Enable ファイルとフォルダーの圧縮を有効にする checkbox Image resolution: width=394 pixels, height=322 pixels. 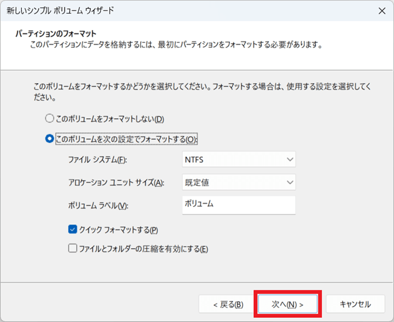pos(73,249)
